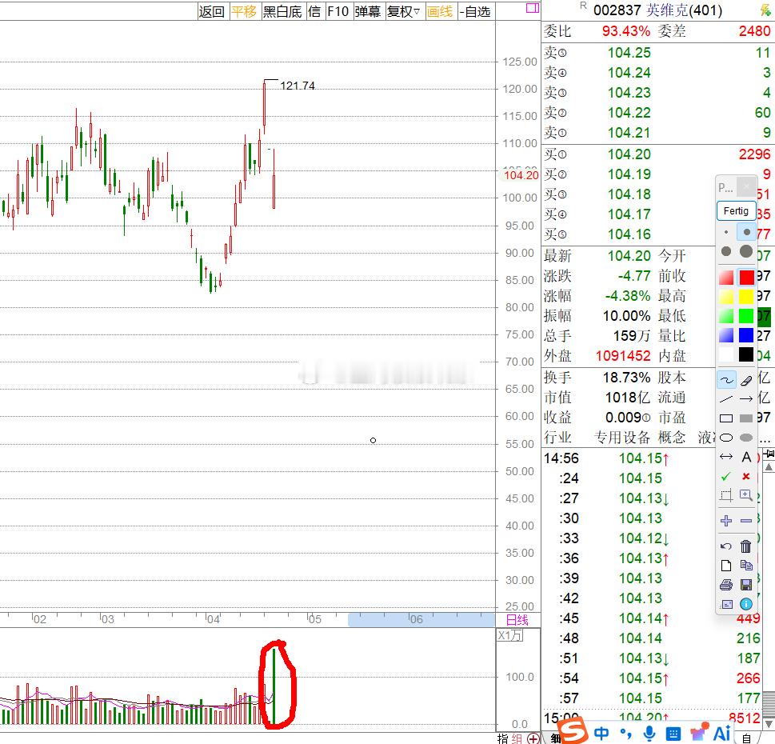Select the filled gray rectangle tool
775x744 pixels.
click(x=746, y=418)
